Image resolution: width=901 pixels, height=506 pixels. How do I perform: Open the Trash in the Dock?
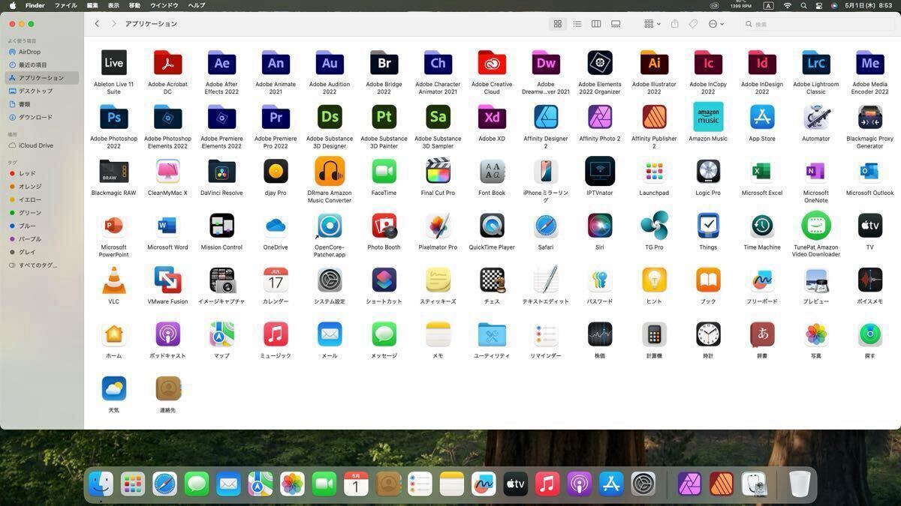click(x=800, y=484)
